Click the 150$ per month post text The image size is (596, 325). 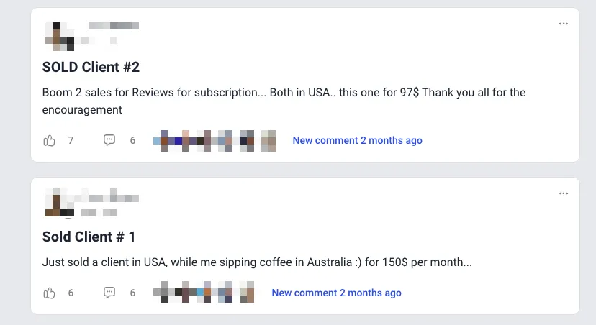point(257,262)
